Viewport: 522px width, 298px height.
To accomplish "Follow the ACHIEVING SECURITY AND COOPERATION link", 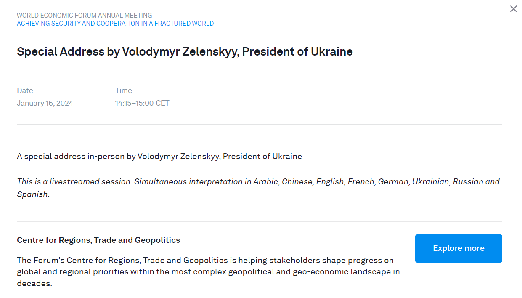I will [115, 24].
